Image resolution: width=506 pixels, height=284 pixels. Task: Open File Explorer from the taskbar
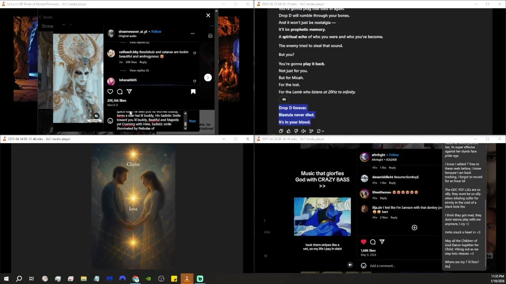84,279
